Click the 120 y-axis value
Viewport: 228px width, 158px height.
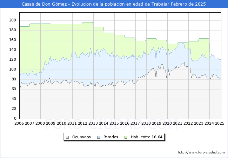click(13, 59)
